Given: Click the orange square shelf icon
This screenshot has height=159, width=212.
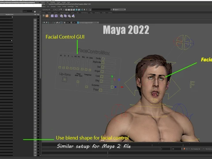Looking at the screenshot, I should [x=47, y=16].
